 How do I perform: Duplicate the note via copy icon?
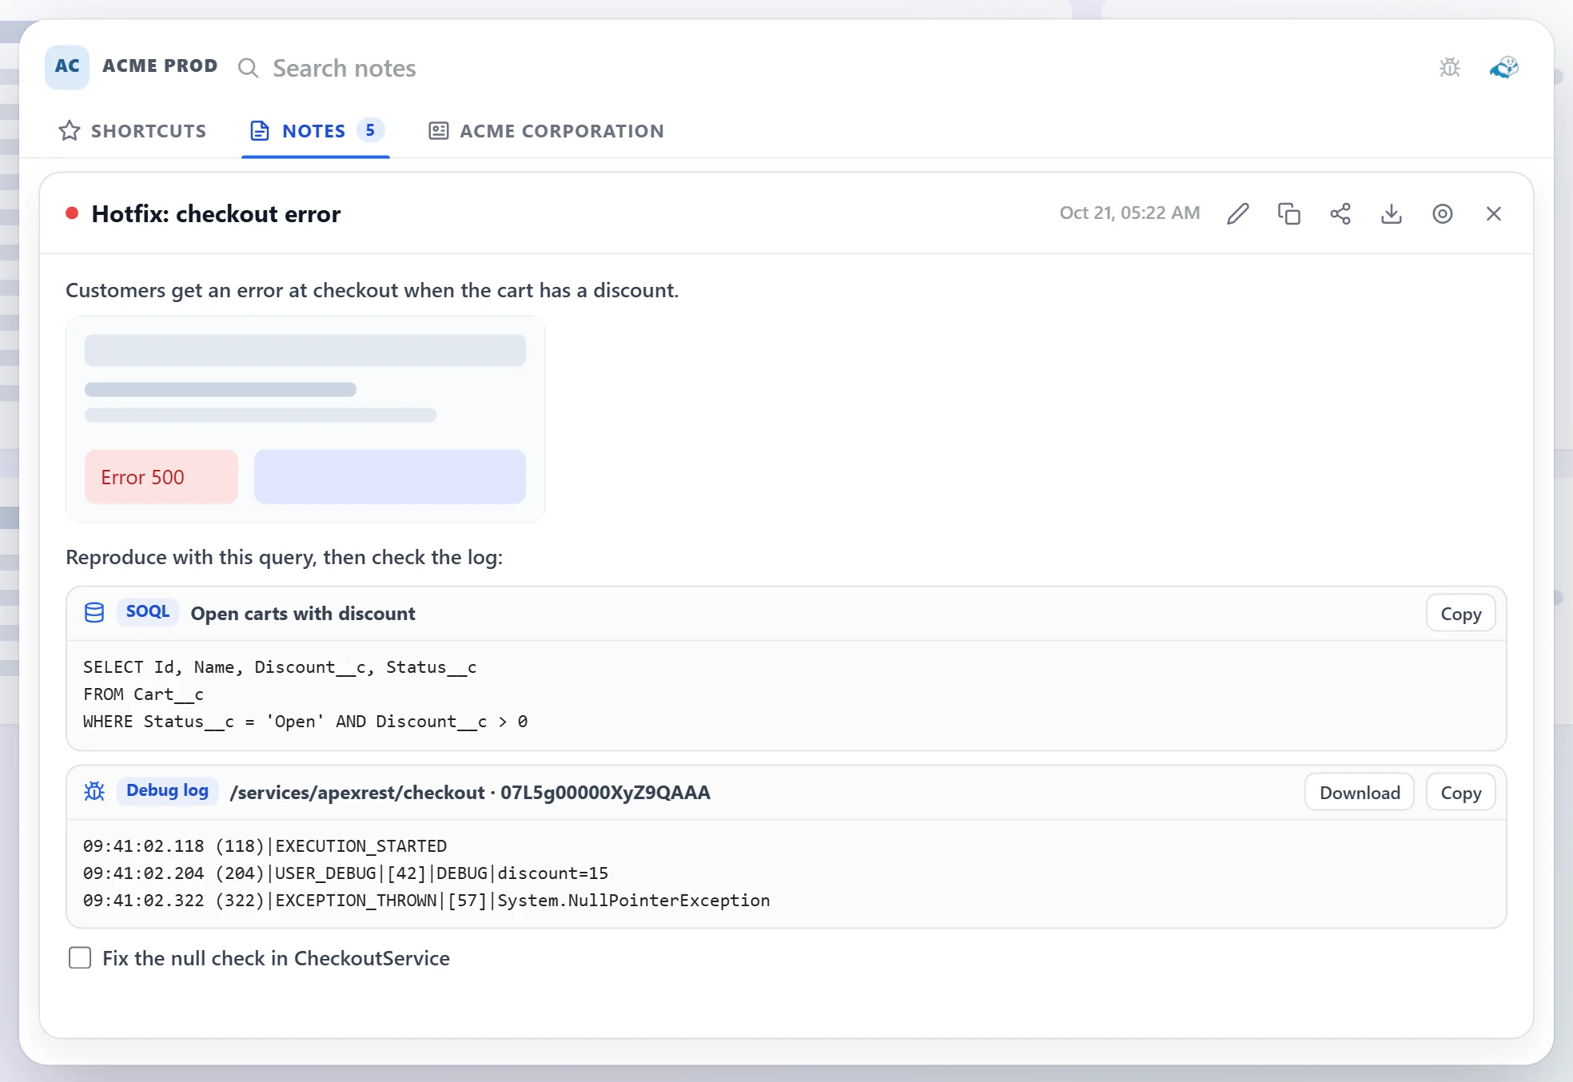click(x=1289, y=213)
